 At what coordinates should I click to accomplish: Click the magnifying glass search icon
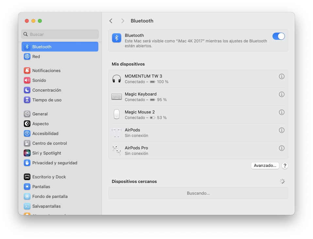tap(25, 34)
